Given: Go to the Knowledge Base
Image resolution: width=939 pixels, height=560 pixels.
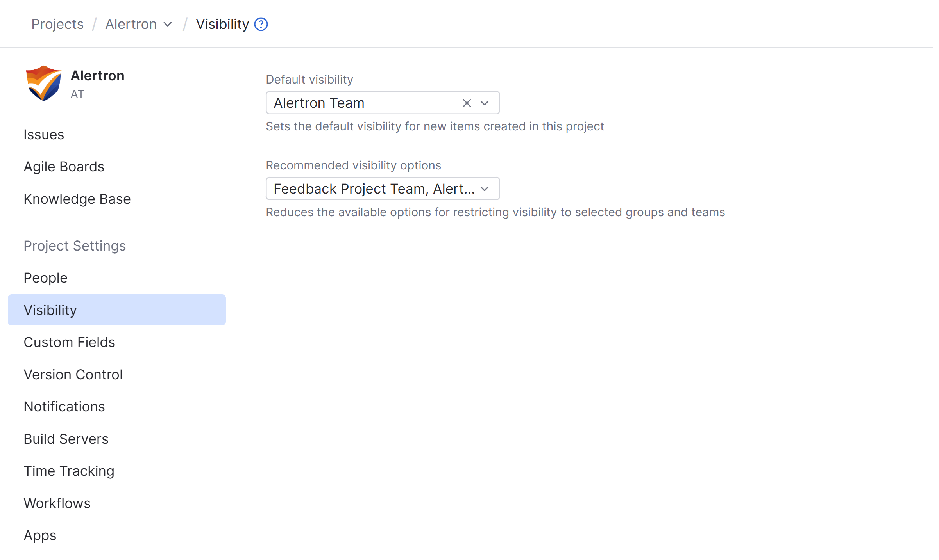Looking at the screenshot, I should tap(77, 199).
